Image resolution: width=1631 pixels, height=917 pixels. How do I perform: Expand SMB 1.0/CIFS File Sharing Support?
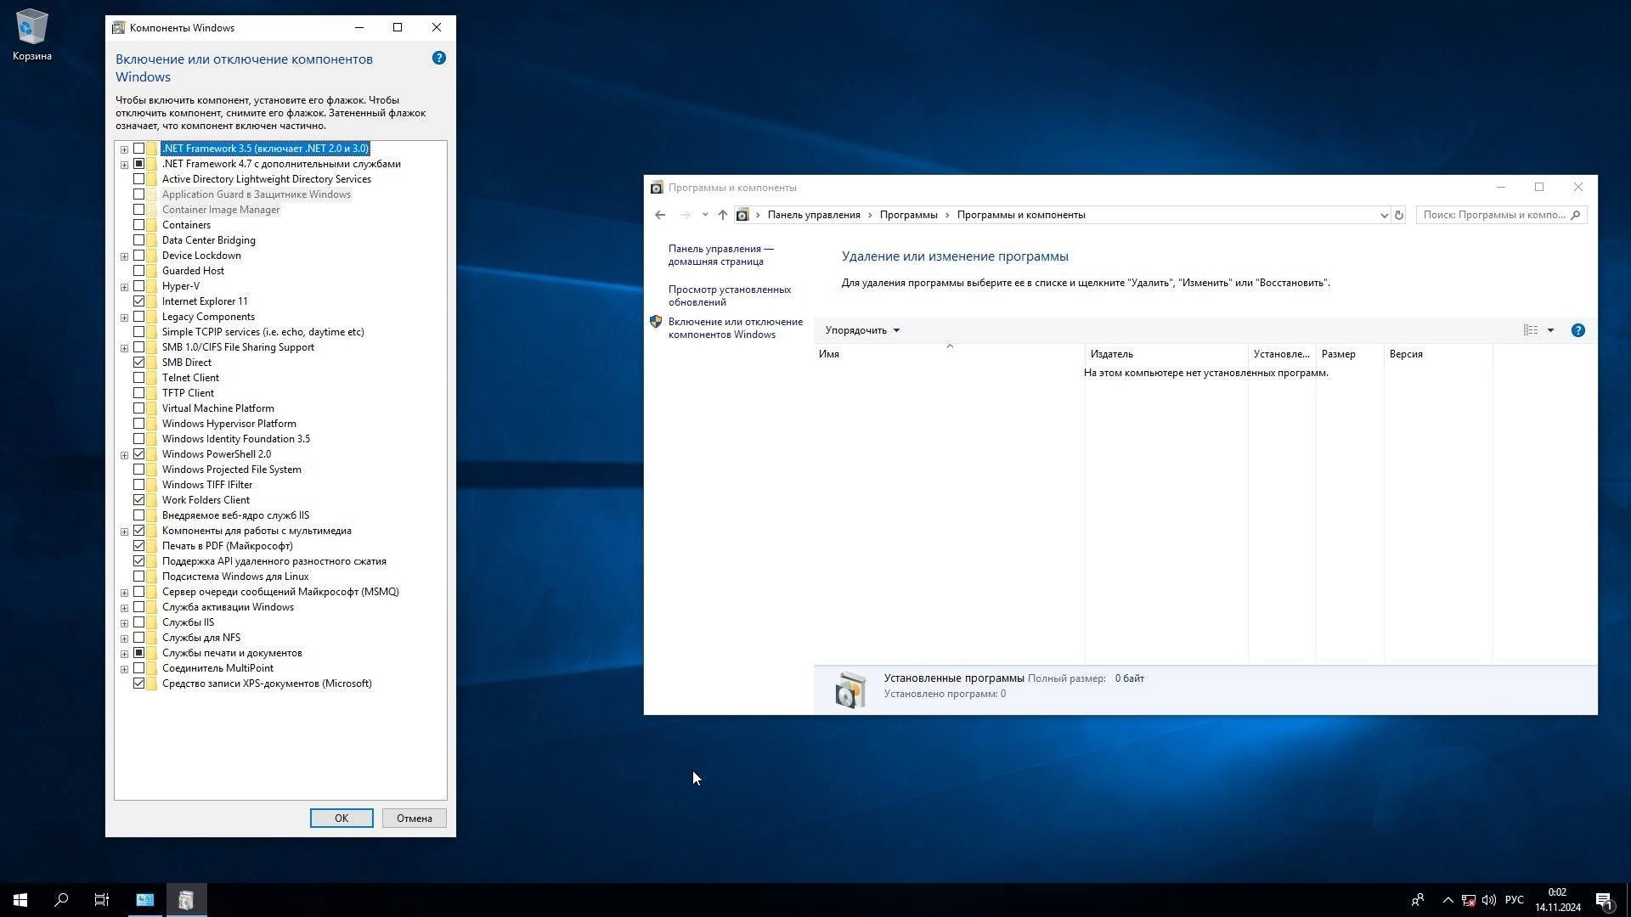124,348
